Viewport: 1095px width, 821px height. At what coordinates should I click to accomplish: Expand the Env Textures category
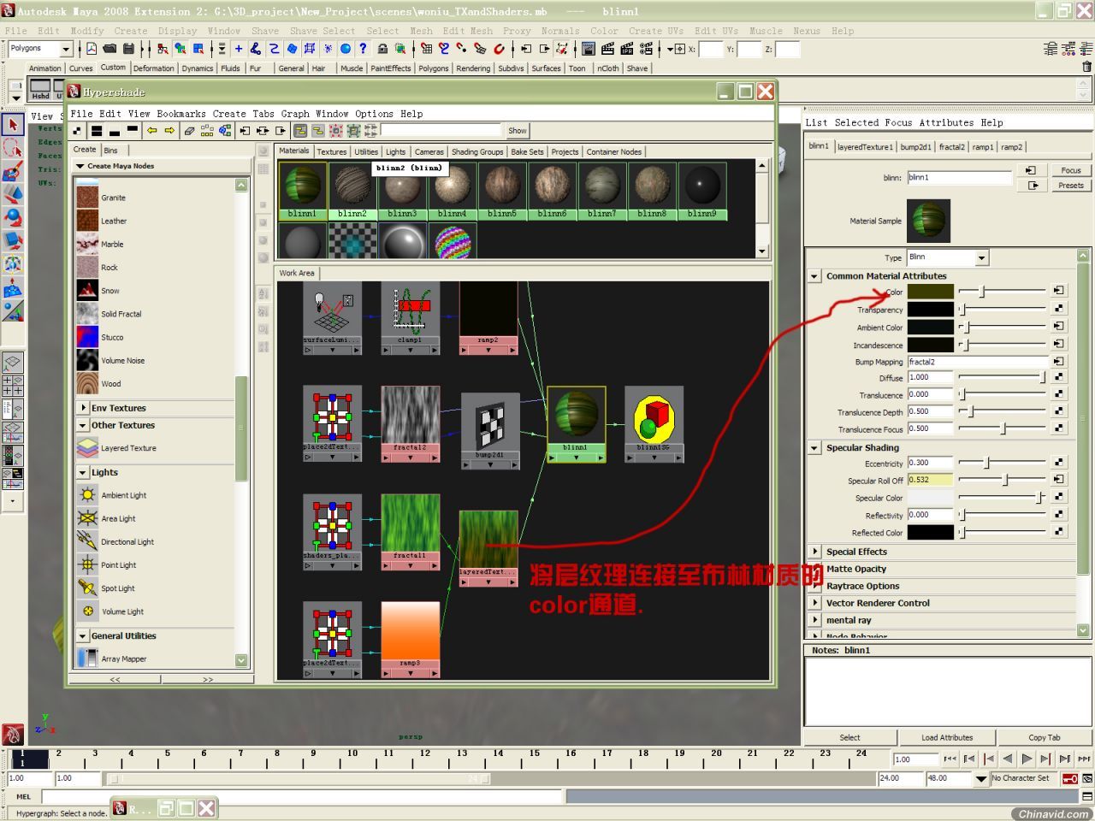pyautogui.click(x=83, y=408)
